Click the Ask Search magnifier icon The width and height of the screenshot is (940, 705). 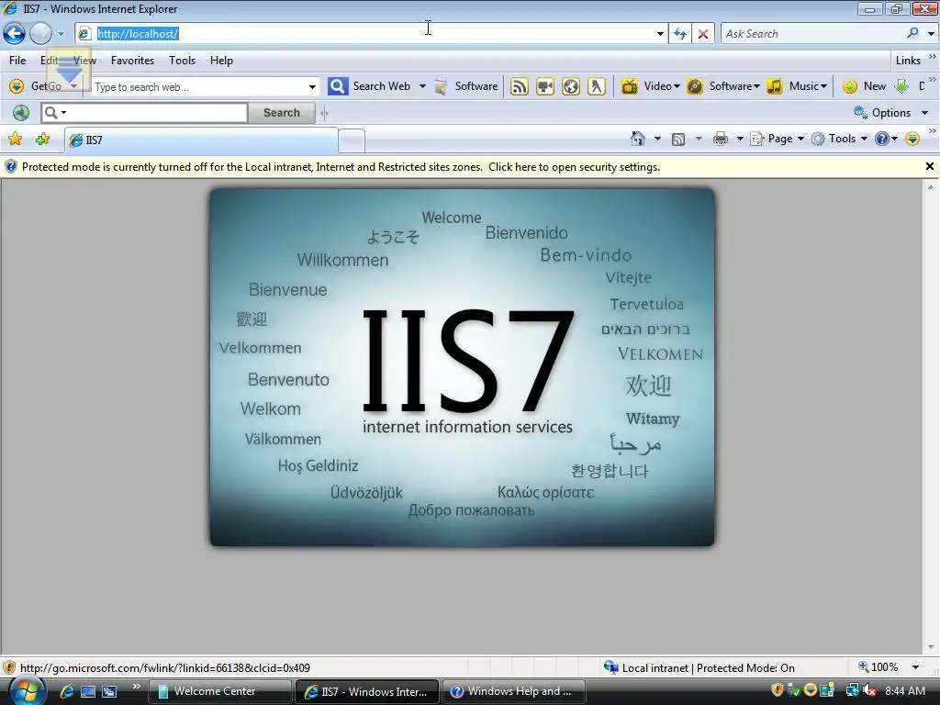click(x=913, y=34)
